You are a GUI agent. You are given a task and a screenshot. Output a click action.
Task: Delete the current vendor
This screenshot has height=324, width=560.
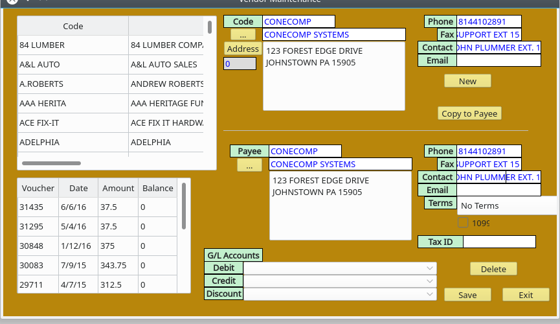coord(493,269)
